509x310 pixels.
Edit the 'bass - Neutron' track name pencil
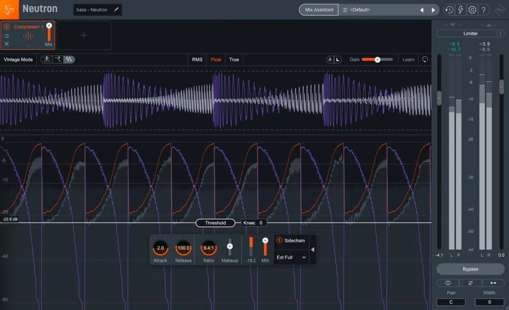(x=116, y=10)
